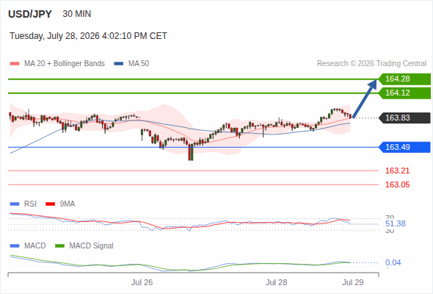The width and height of the screenshot is (433, 294).
Task: Click the MA 20 + Bollinger Bands legend swatch
Action: (15, 64)
